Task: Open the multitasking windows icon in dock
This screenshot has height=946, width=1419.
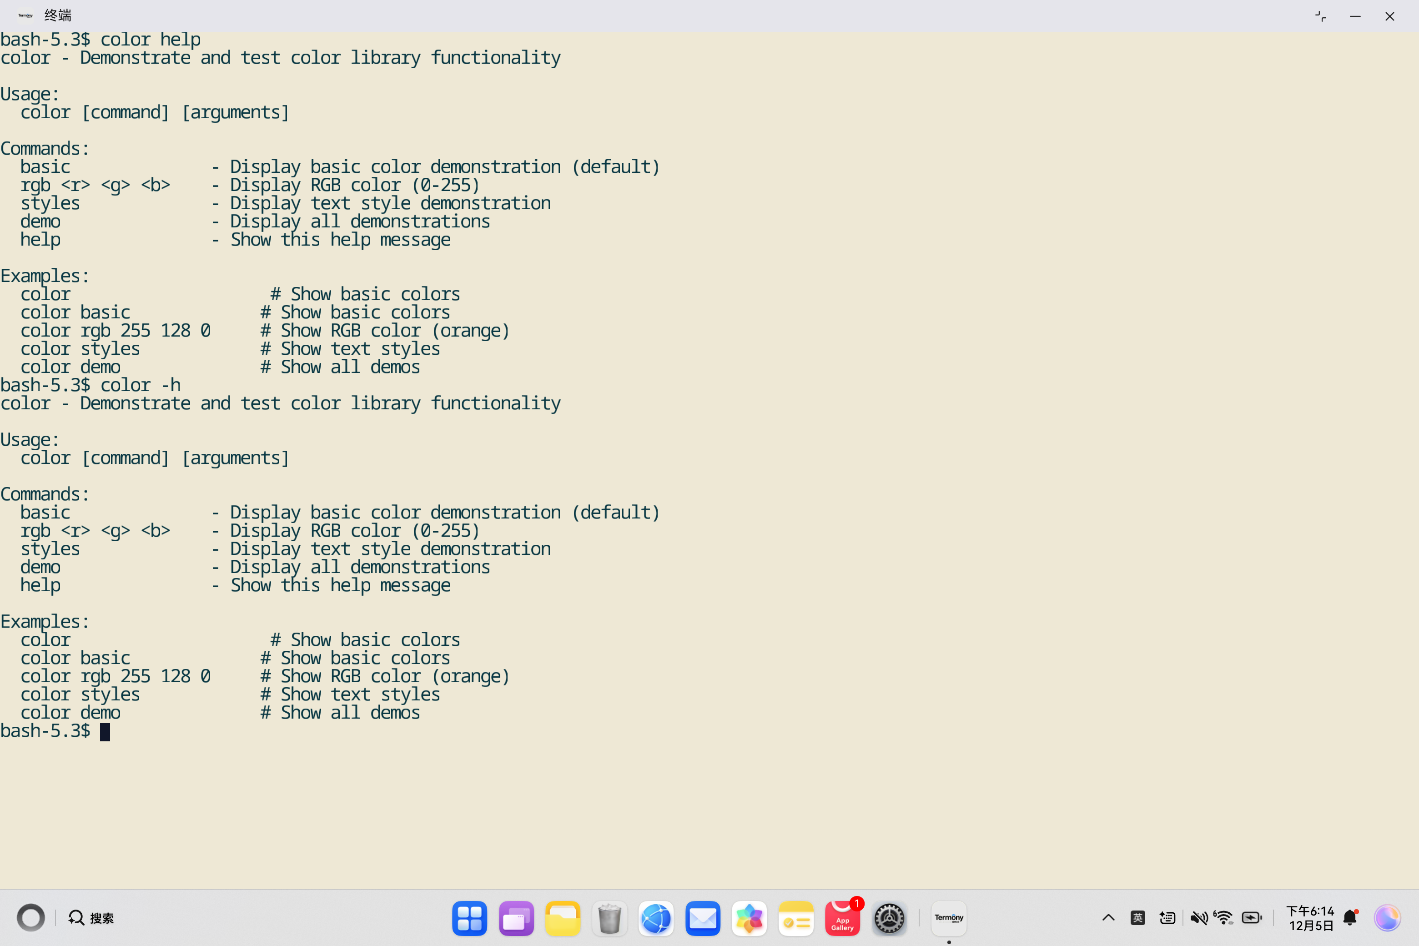Action: click(x=516, y=918)
